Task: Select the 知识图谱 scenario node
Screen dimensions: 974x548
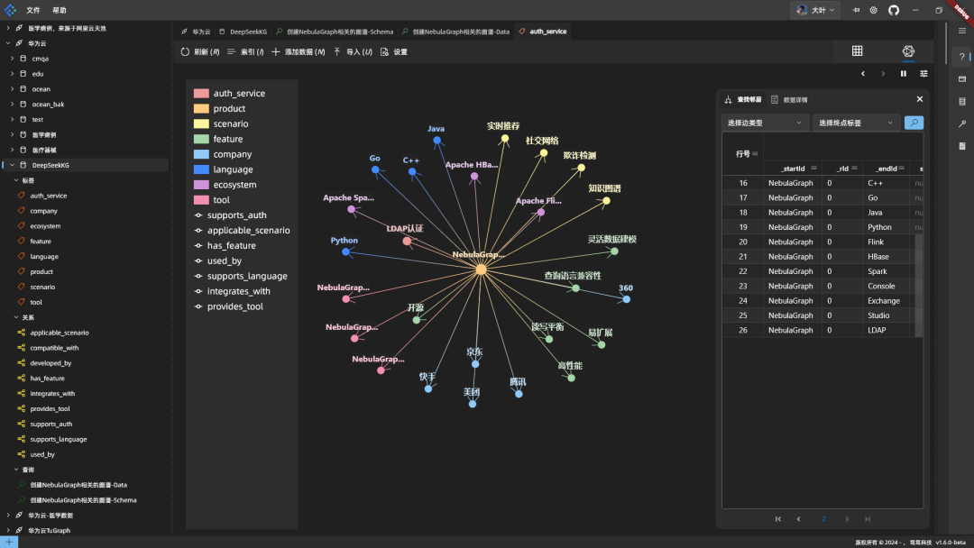Action: [606, 200]
